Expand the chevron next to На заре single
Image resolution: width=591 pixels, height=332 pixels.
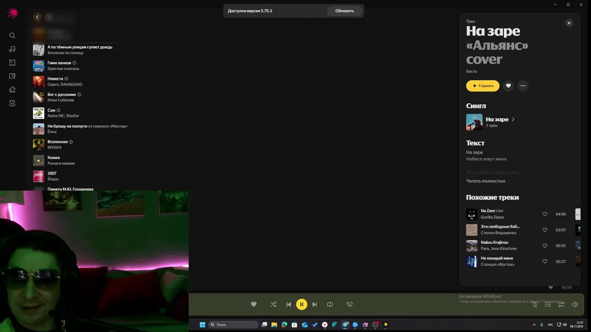coord(513,119)
